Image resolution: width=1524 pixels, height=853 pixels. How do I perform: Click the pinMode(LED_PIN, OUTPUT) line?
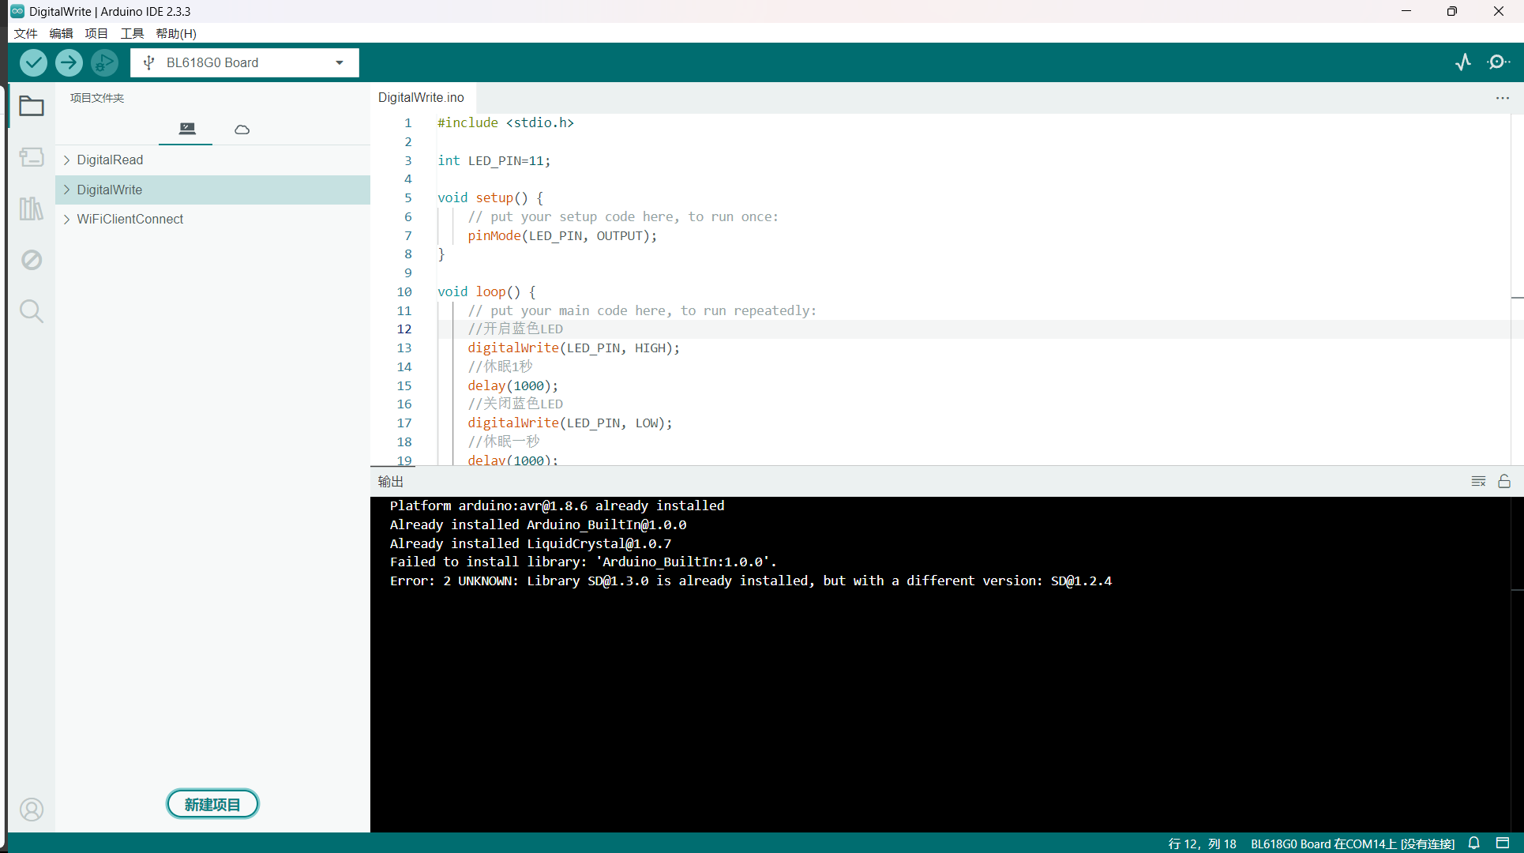pos(562,236)
